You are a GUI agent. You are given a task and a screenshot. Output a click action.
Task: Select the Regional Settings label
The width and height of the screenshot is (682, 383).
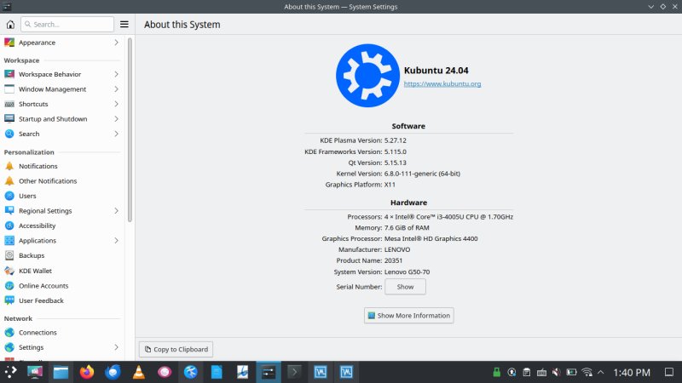[45, 210]
